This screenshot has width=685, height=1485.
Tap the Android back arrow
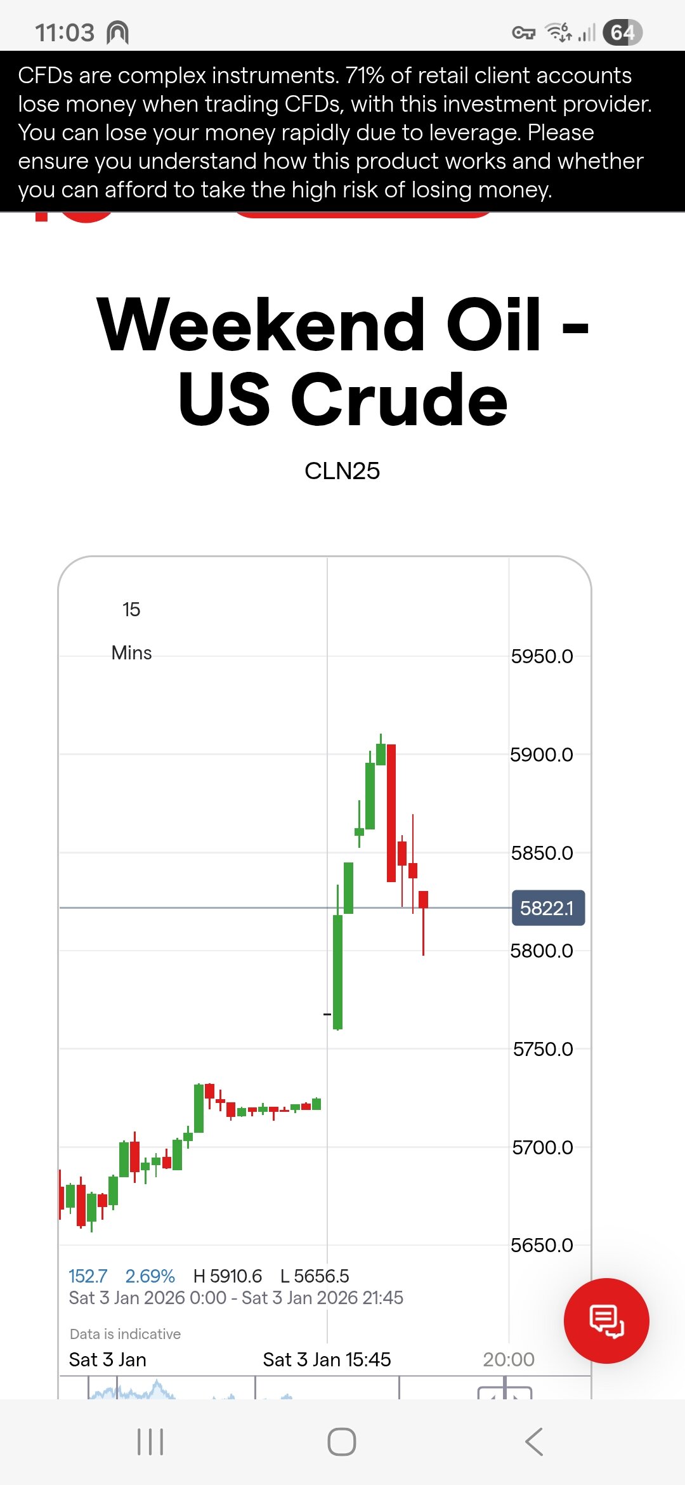coord(534,1442)
